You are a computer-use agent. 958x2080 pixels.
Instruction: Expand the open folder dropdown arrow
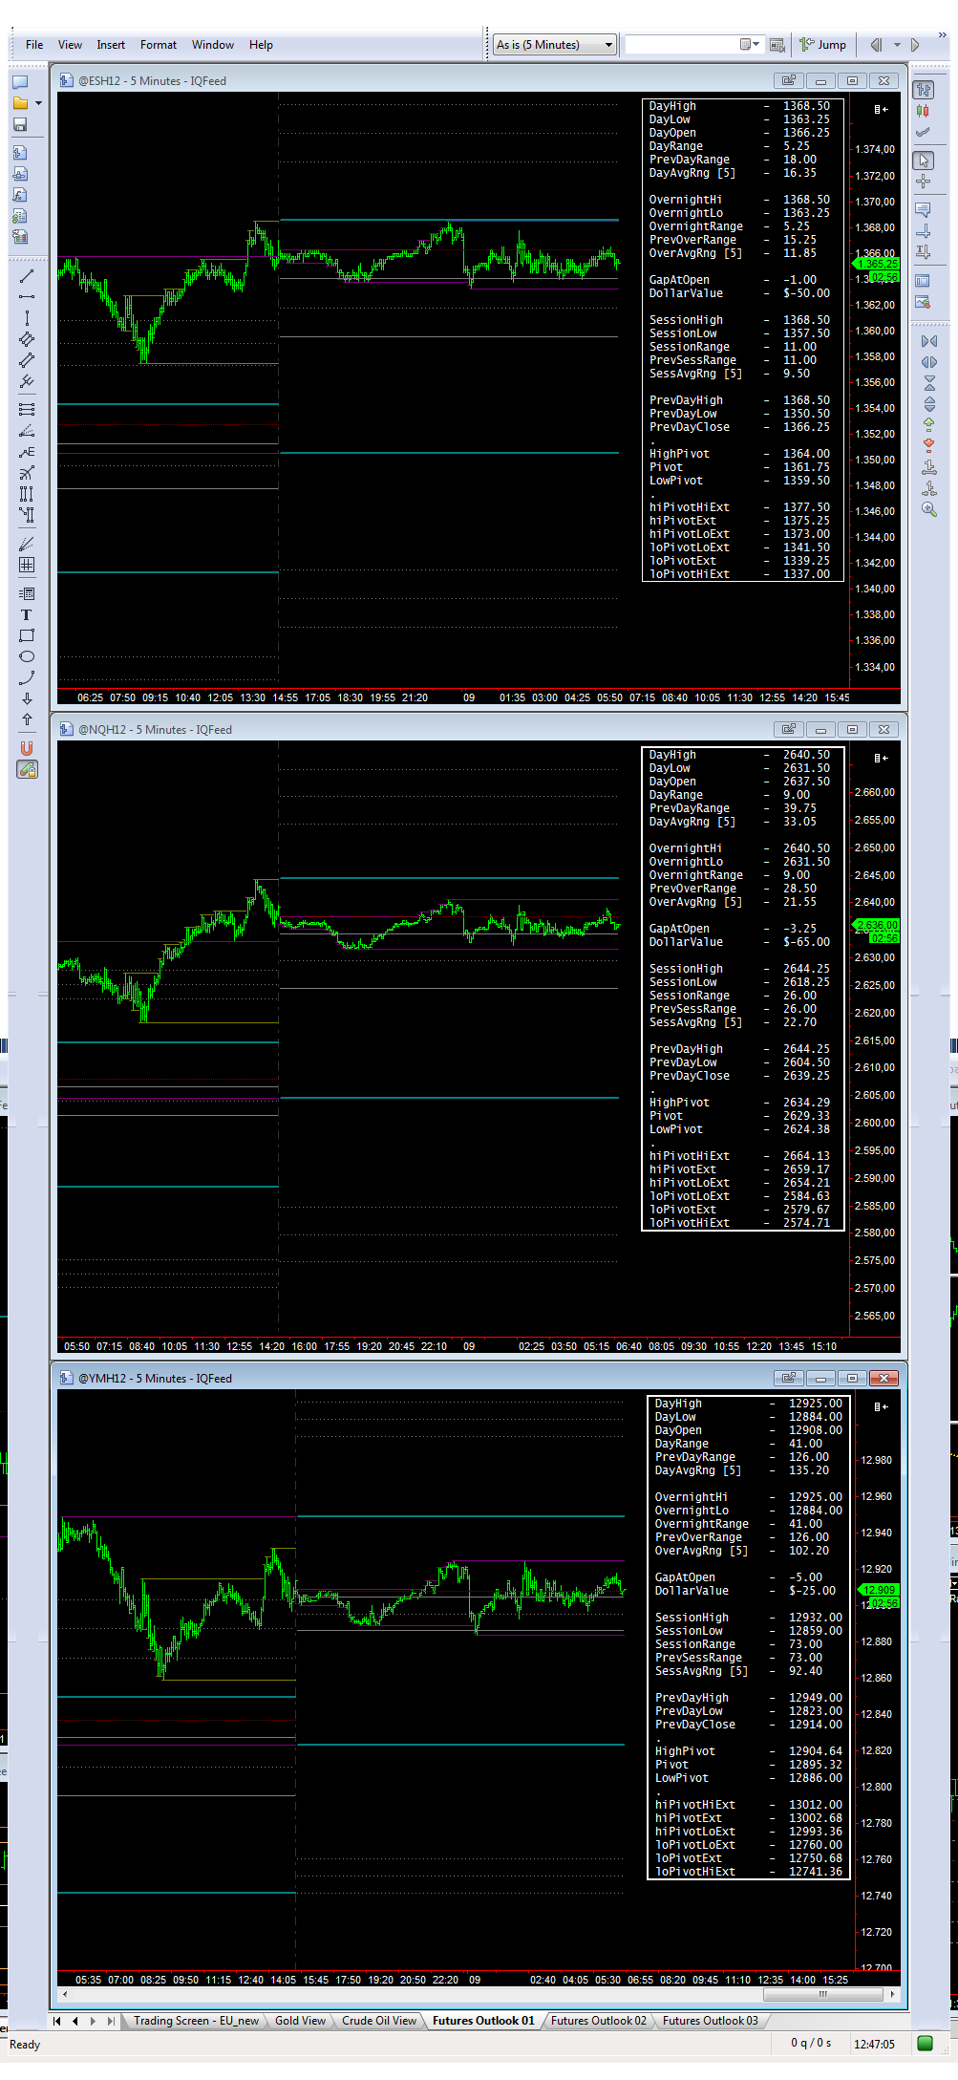[x=39, y=103]
